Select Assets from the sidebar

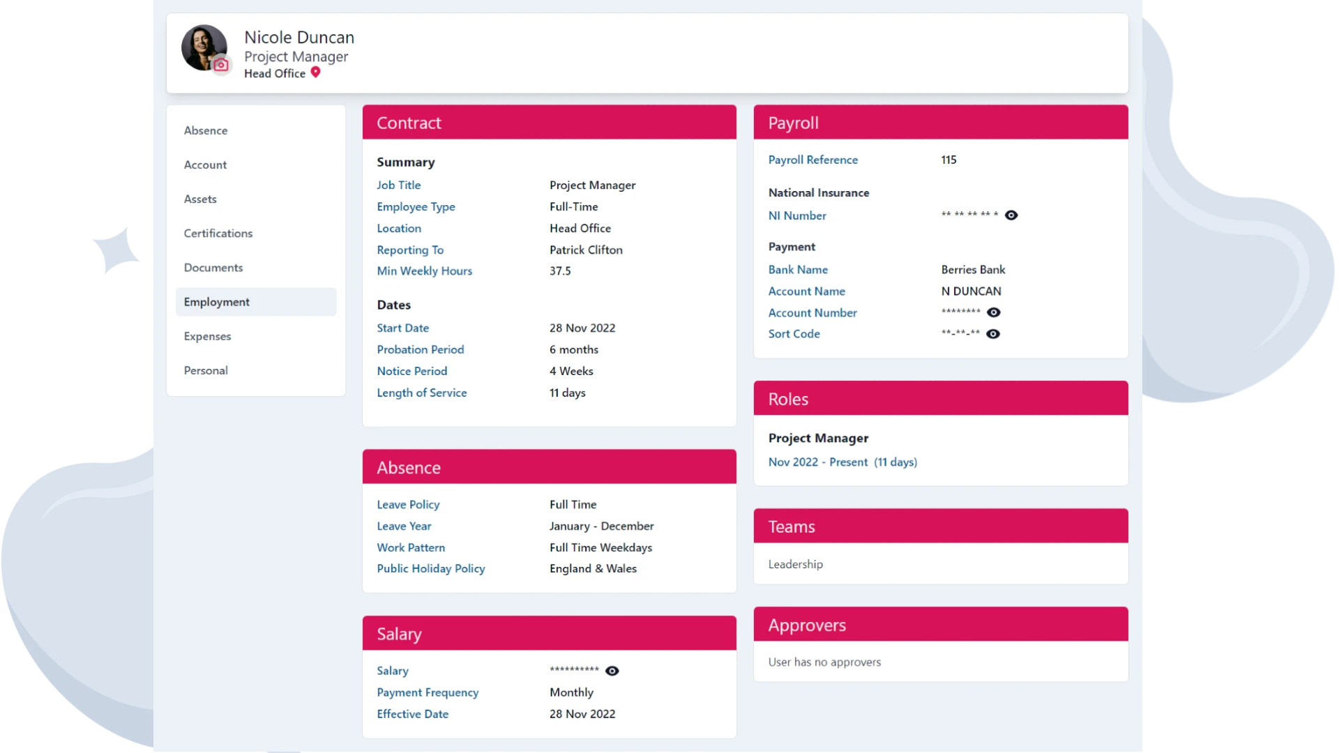(200, 199)
